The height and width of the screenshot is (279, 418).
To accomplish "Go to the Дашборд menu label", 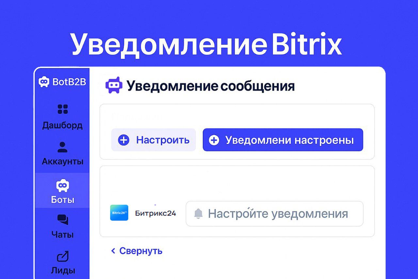I will tap(62, 126).
